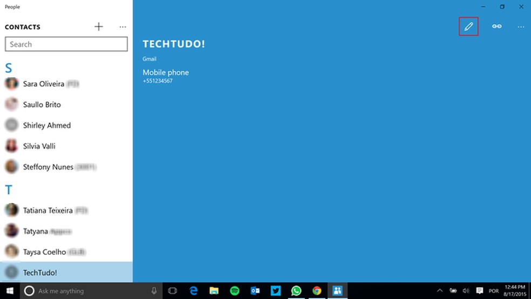
Task: Select contact Tatyana
Action: [x=66, y=232]
